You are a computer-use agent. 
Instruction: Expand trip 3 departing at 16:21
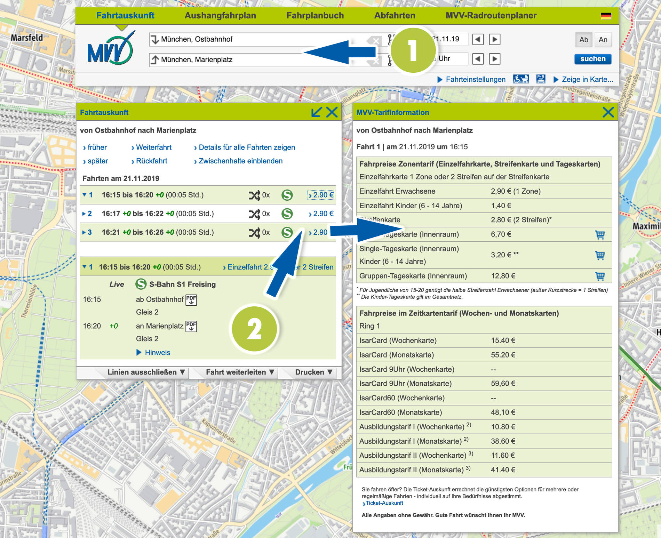click(x=85, y=232)
